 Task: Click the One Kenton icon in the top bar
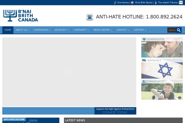(x=115, y=2)
